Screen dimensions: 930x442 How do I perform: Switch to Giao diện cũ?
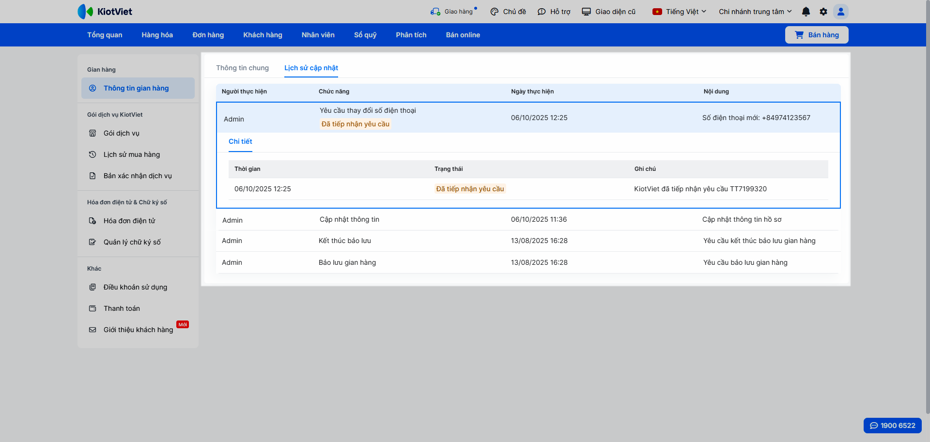[x=609, y=12]
